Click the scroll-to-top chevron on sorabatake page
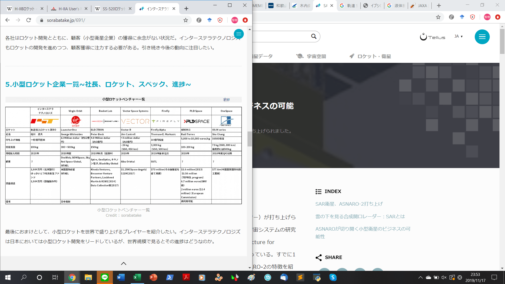505x284 pixels. 124,263
